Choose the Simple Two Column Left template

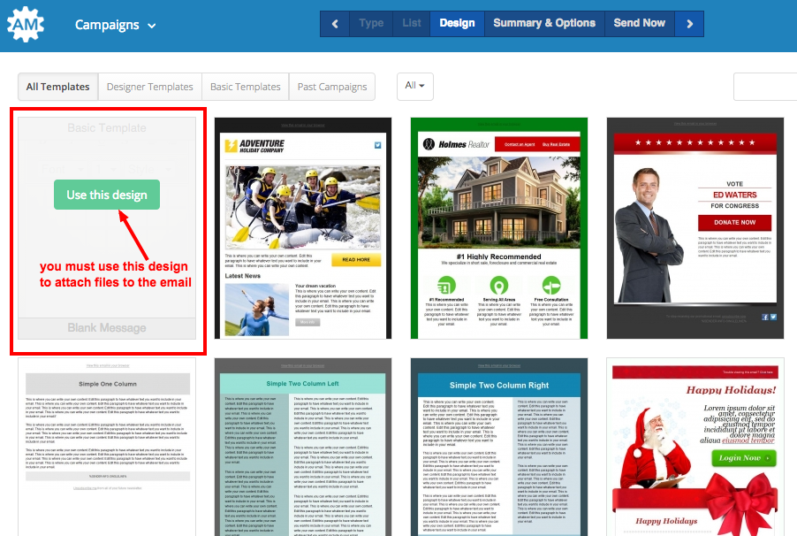(303, 447)
